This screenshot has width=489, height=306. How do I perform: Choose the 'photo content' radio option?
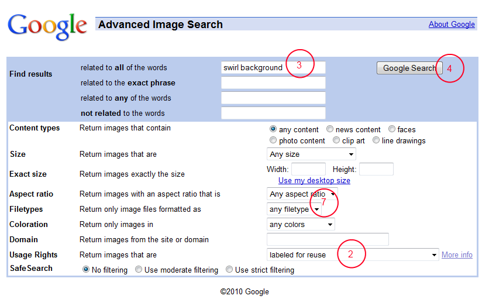273,140
